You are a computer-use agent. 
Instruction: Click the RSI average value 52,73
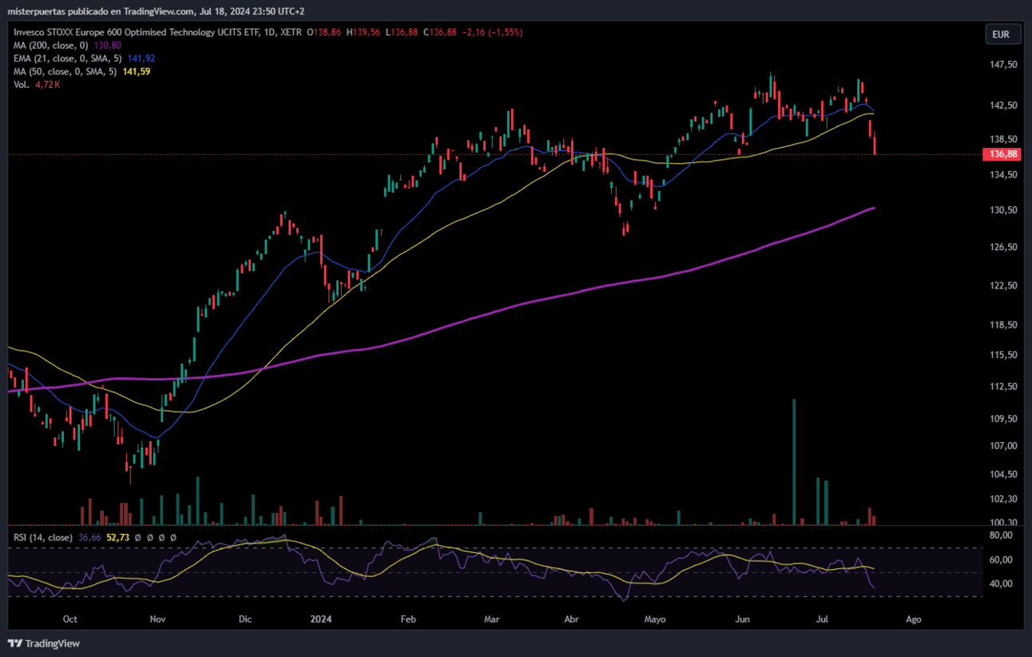117,538
